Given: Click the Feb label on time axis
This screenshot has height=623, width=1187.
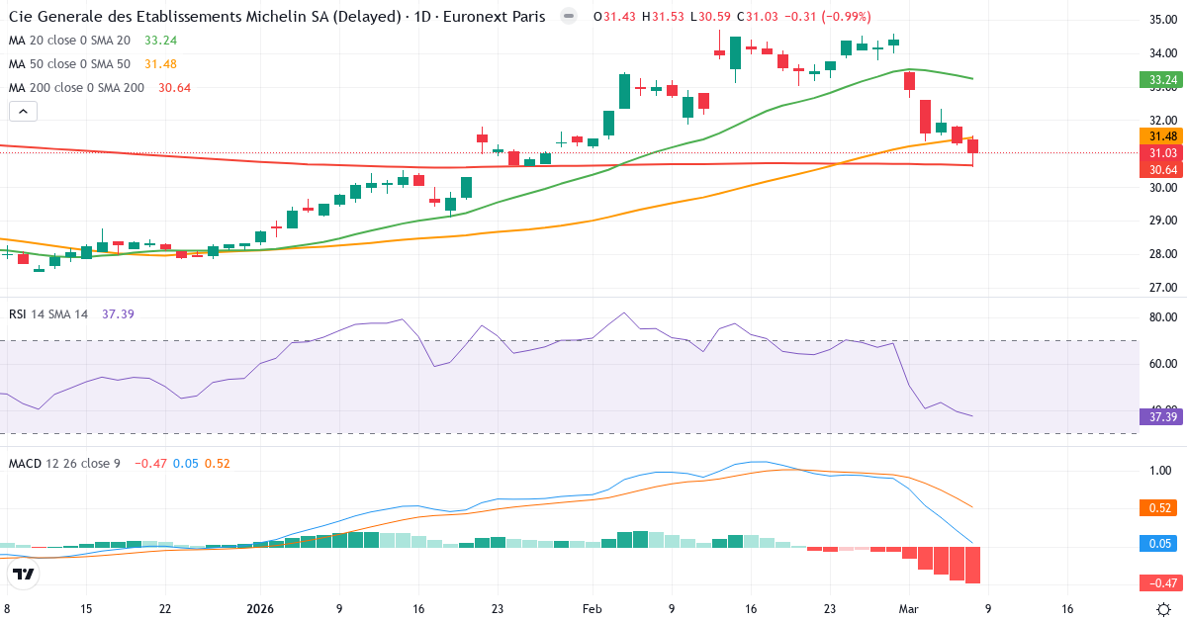Looking at the screenshot, I should coord(592,609).
